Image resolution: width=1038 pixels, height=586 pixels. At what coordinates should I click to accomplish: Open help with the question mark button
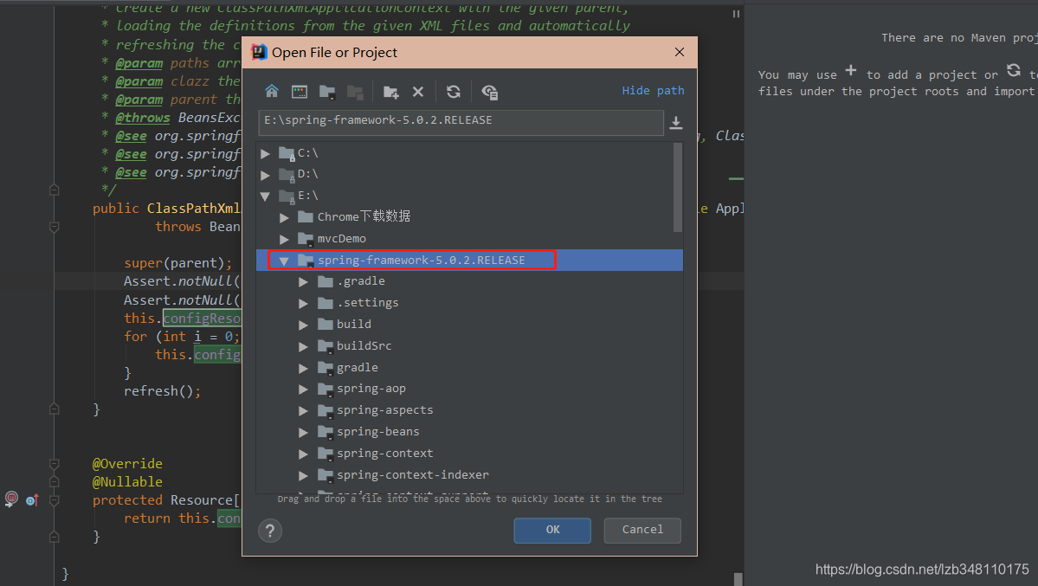(270, 531)
